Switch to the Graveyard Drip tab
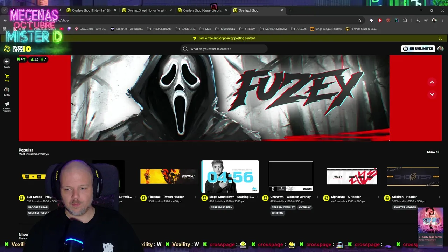 click(202, 10)
